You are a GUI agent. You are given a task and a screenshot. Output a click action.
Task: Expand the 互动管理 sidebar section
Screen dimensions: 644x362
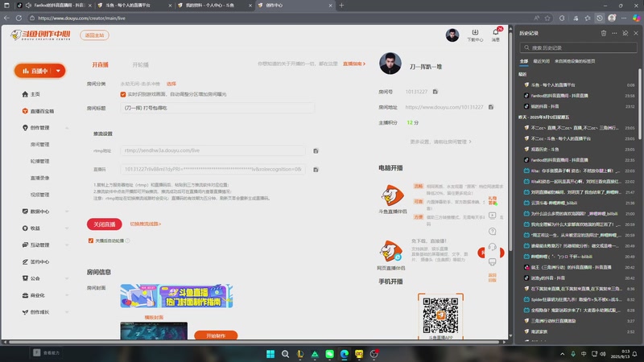67,245
